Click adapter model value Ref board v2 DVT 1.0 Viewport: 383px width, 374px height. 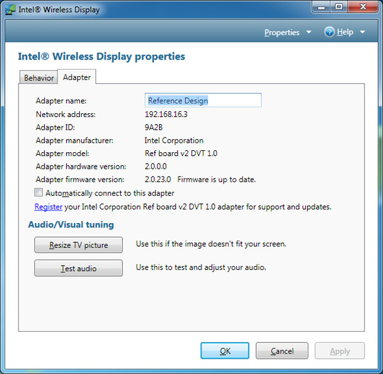(x=181, y=153)
